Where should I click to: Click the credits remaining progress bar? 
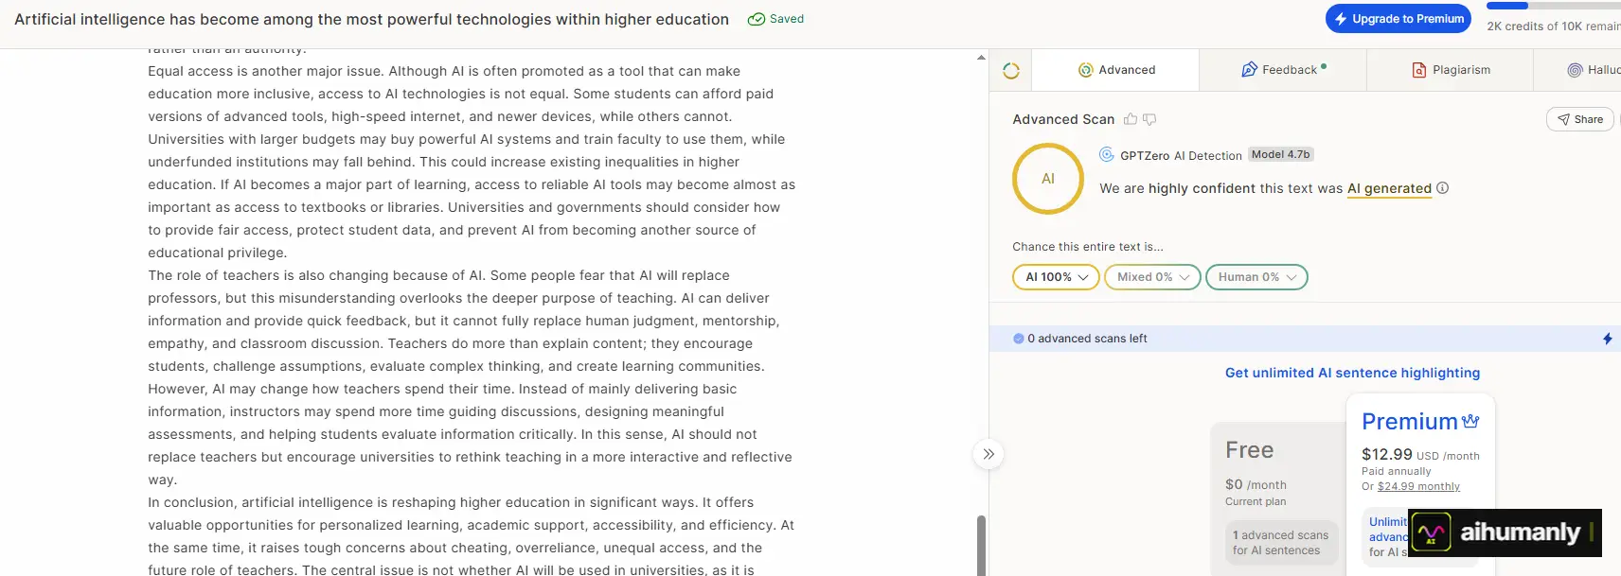1553,6
